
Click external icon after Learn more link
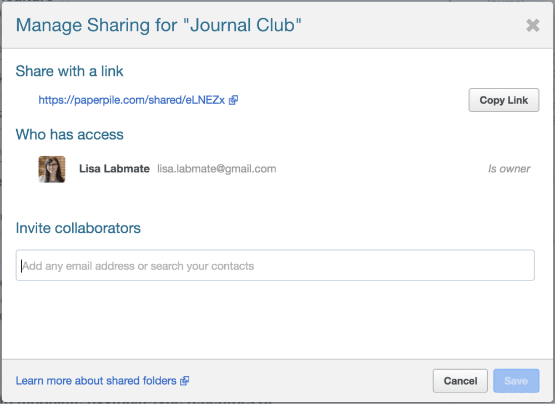click(x=185, y=381)
